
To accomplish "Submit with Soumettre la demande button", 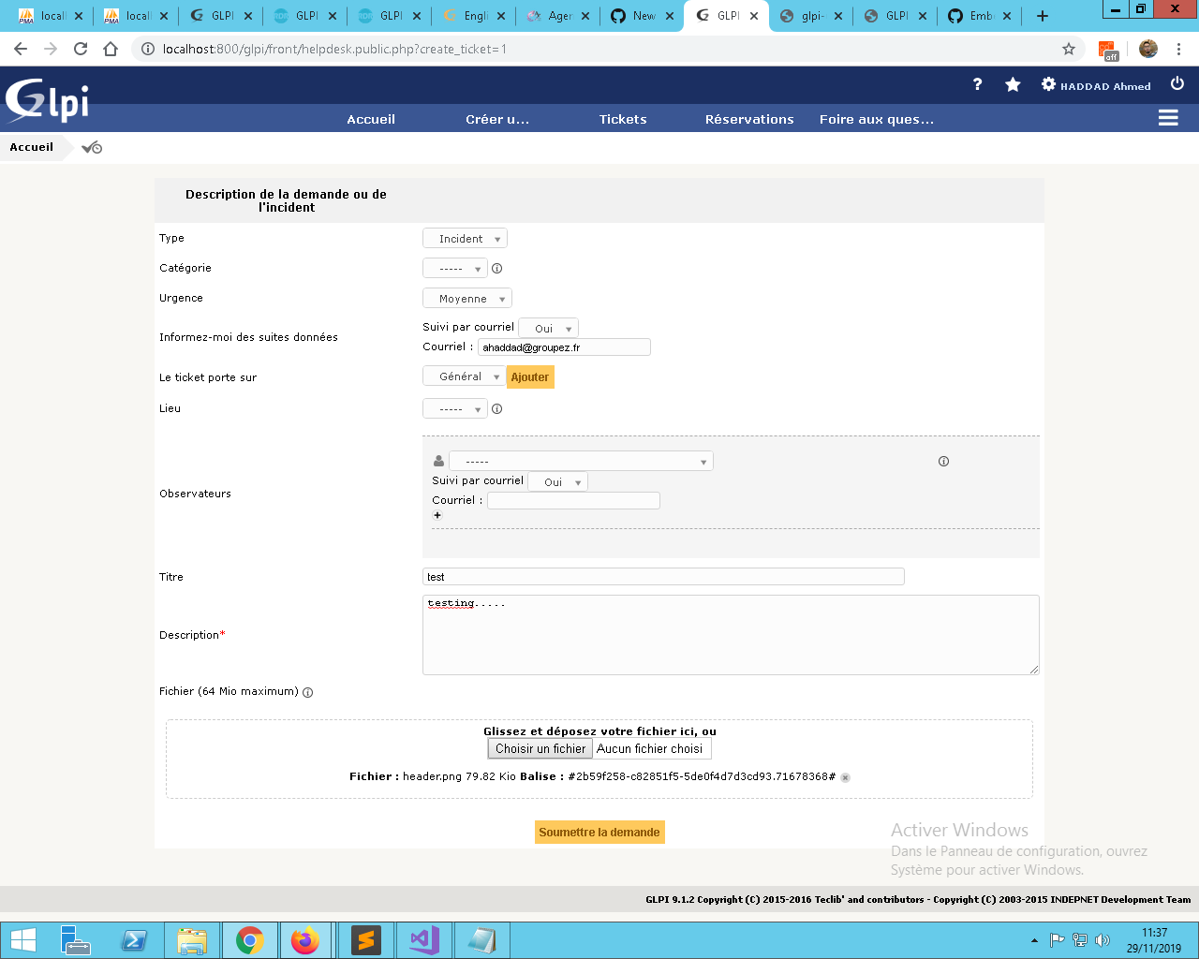I will pos(599,833).
